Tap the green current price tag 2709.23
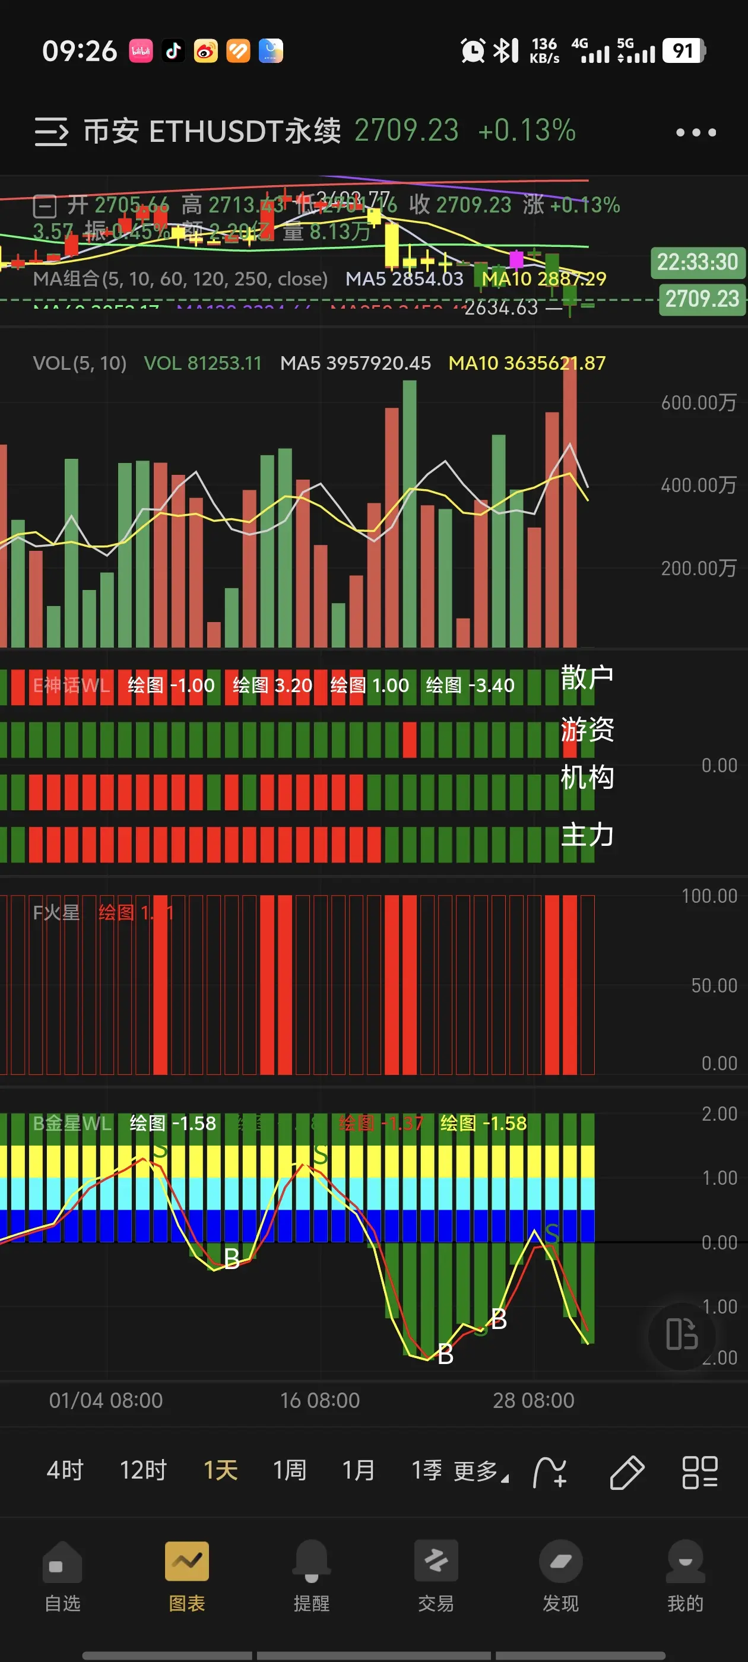 702,299
